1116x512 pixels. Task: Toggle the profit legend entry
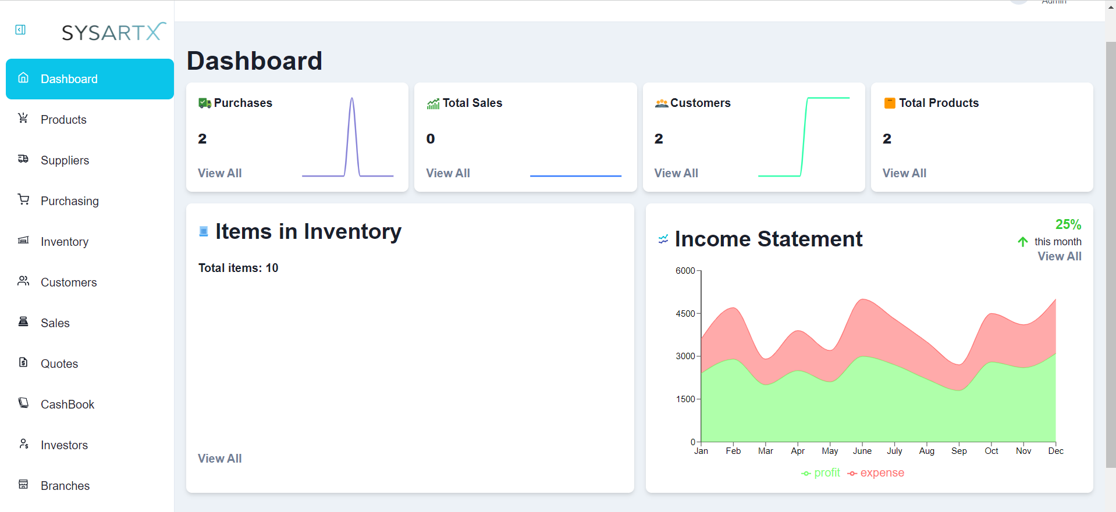pyautogui.click(x=820, y=473)
